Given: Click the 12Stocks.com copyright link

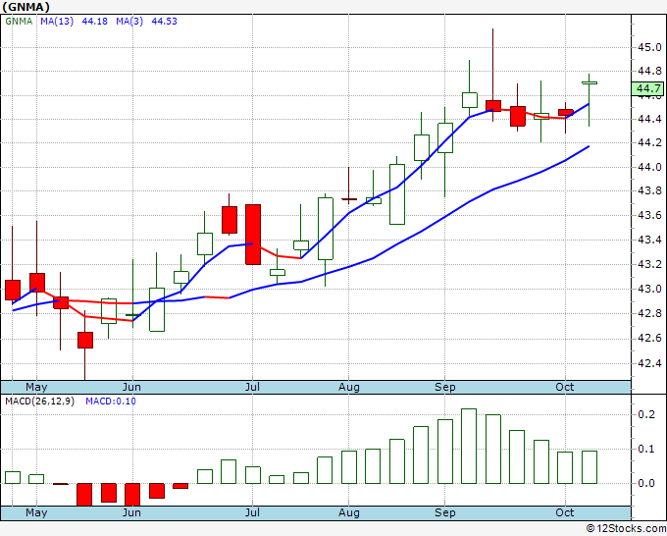Looking at the screenshot, I should click(626, 529).
